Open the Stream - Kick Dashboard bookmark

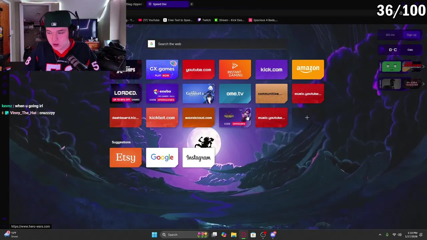coord(230,20)
